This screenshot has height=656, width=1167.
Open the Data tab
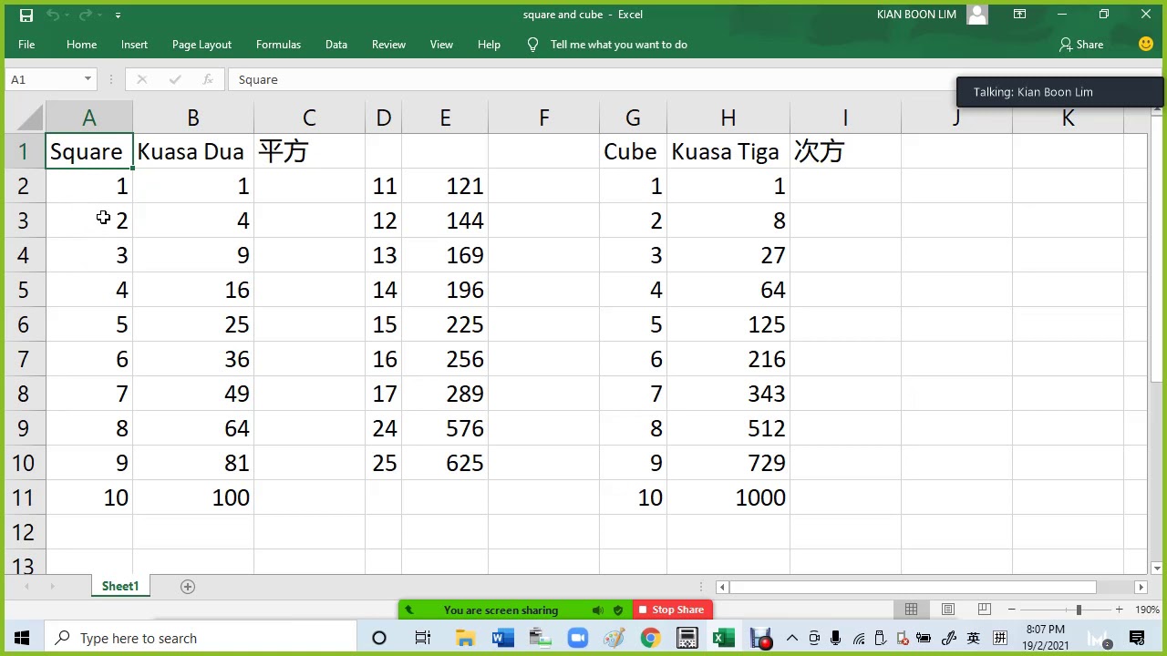coord(336,45)
